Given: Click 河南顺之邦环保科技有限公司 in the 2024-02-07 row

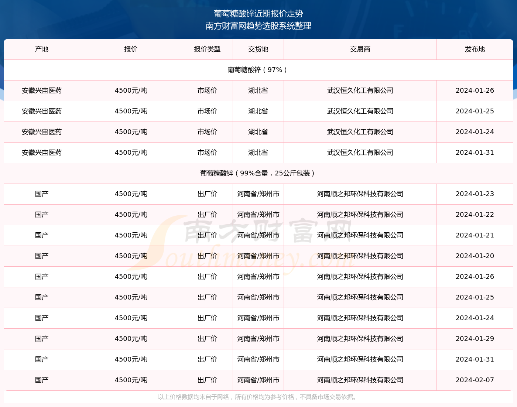Looking at the screenshot, I should [360, 380].
